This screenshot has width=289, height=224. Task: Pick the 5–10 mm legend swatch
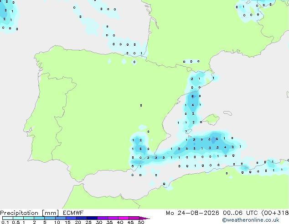coord(50,218)
